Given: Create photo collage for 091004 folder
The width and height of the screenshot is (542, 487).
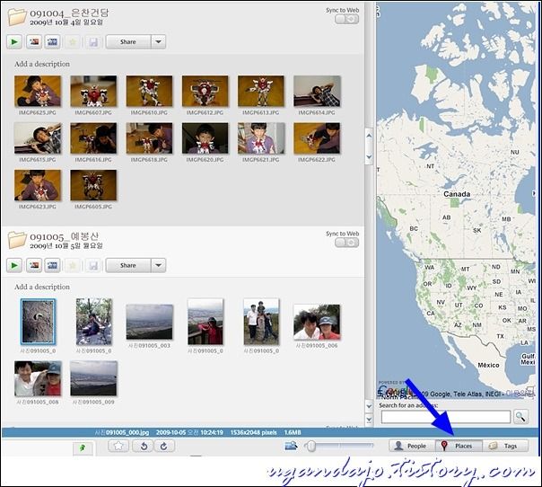Looking at the screenshot, I should (34, 42).
